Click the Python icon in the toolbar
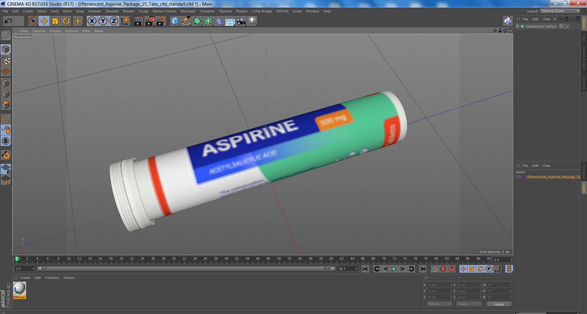Viewport: 587px width, 314px height. 508,21
